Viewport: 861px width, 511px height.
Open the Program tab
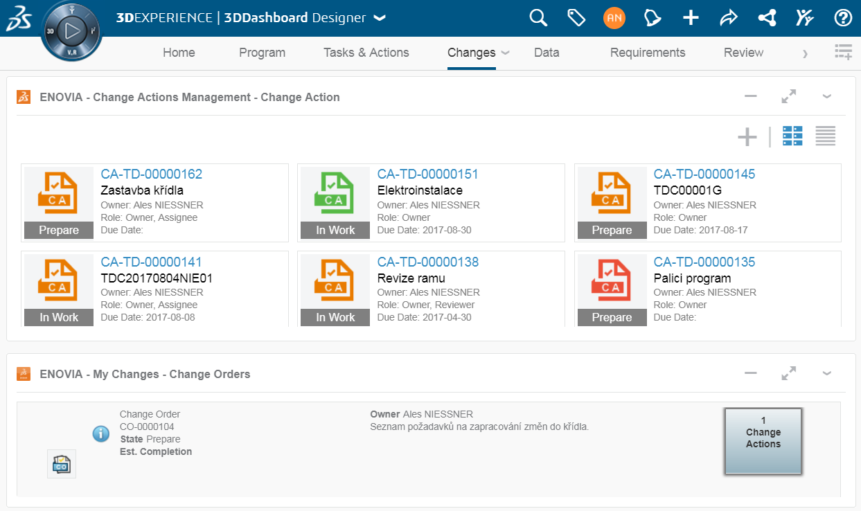click(x=262, y=53)
